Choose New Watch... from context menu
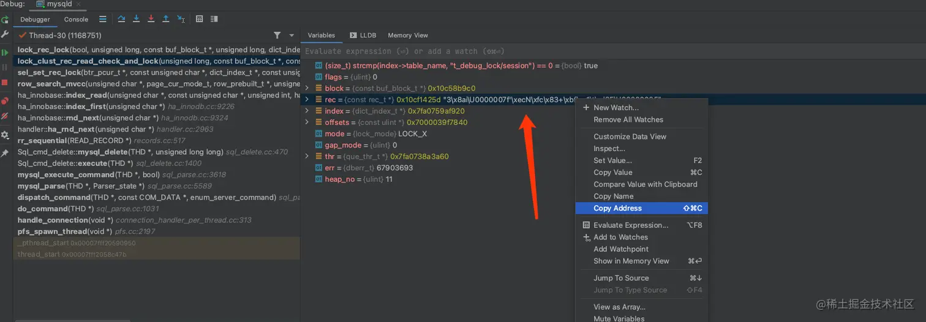 click(642, 108)
